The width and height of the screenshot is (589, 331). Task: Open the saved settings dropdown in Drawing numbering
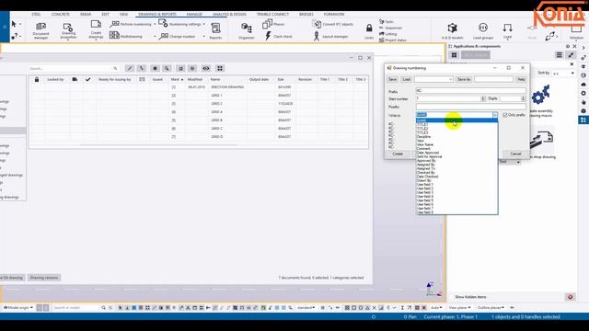[x=433, y=79]
